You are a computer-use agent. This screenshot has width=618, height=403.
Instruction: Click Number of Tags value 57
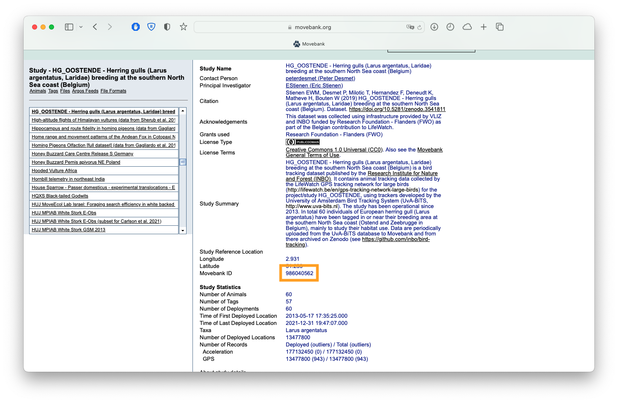[x=289, y=302]
